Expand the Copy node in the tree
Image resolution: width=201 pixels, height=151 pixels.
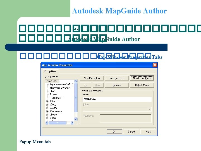click(47, 105)
